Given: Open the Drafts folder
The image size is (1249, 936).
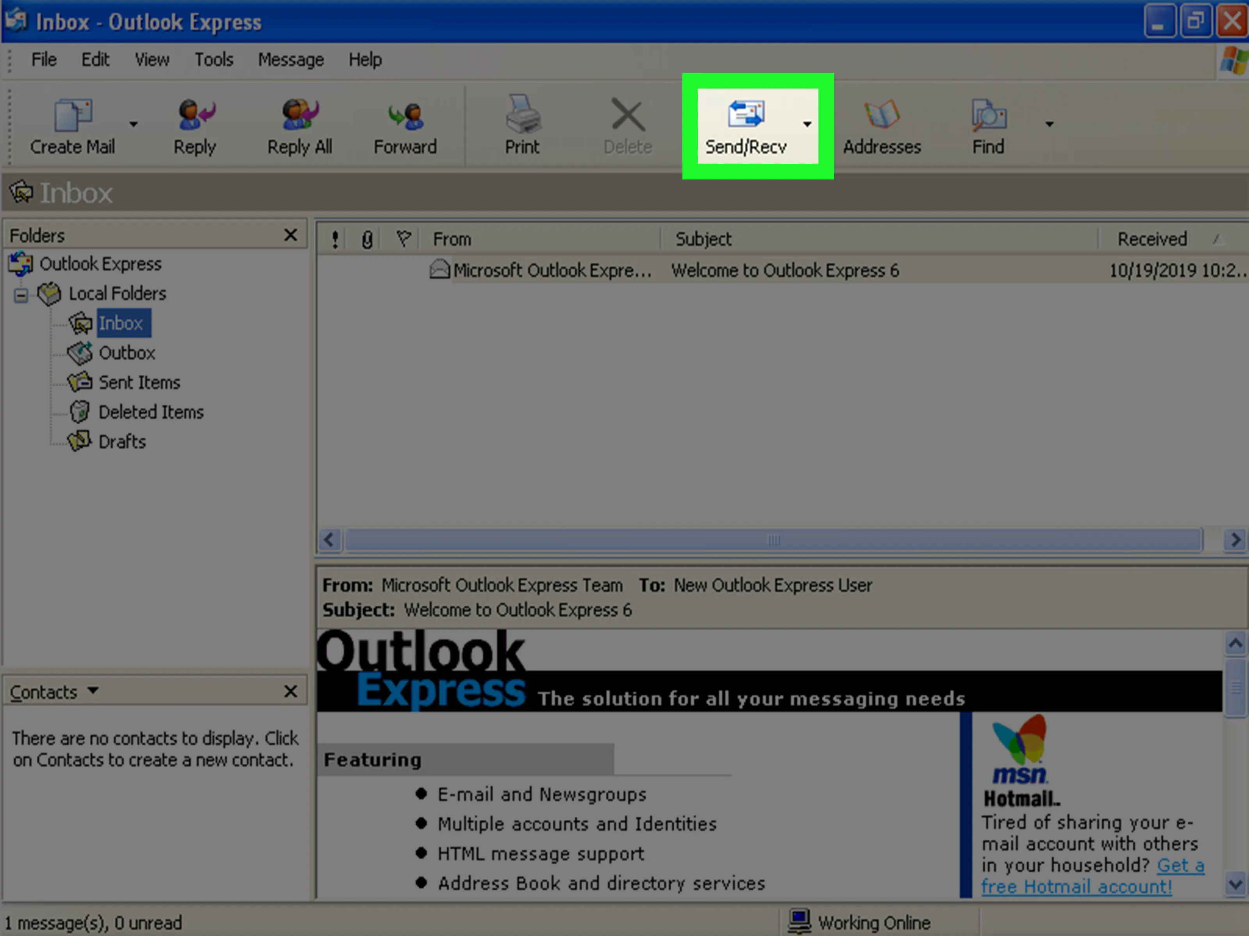Looking at the screenshot, I should (122, 442).
